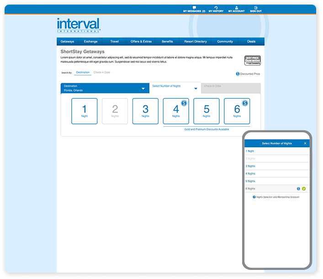Click the help icon beside Nights Selection
The image size is (323, 279).
coord(254,197)
